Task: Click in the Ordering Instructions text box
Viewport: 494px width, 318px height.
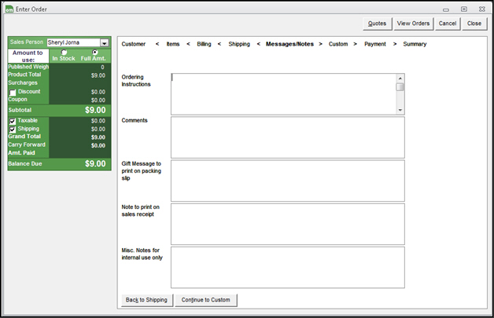Action: click(282, 93)
